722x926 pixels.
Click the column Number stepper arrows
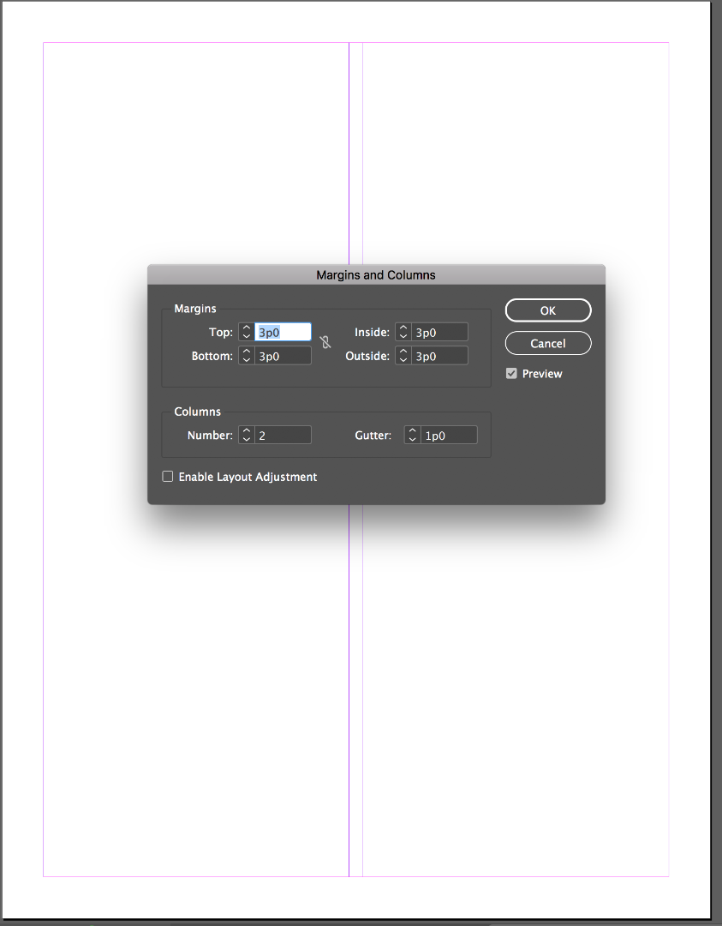pos(247,436)
